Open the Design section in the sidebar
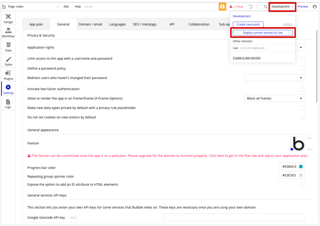 tap(8, 18)
